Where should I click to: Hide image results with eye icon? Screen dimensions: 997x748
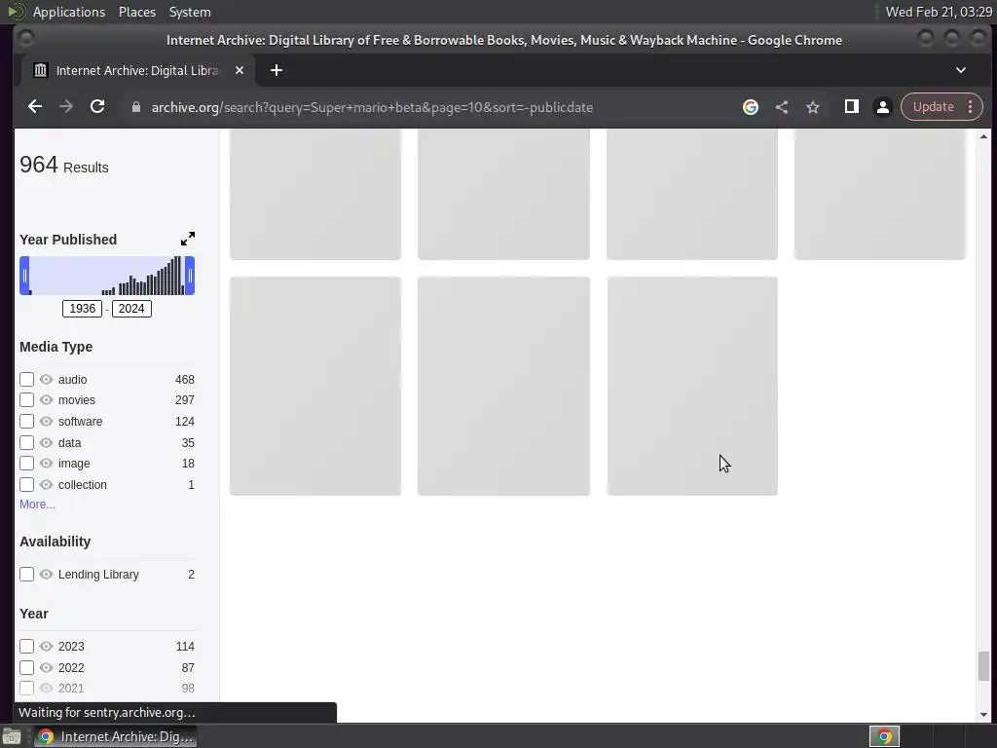[x=46, y=464]
